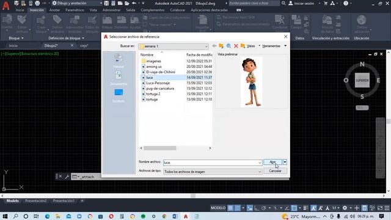Click the workspace gear icon in status bar
The width and height of the screenshot is (391, 220).
pyautogui.click(x=345, y=208)
